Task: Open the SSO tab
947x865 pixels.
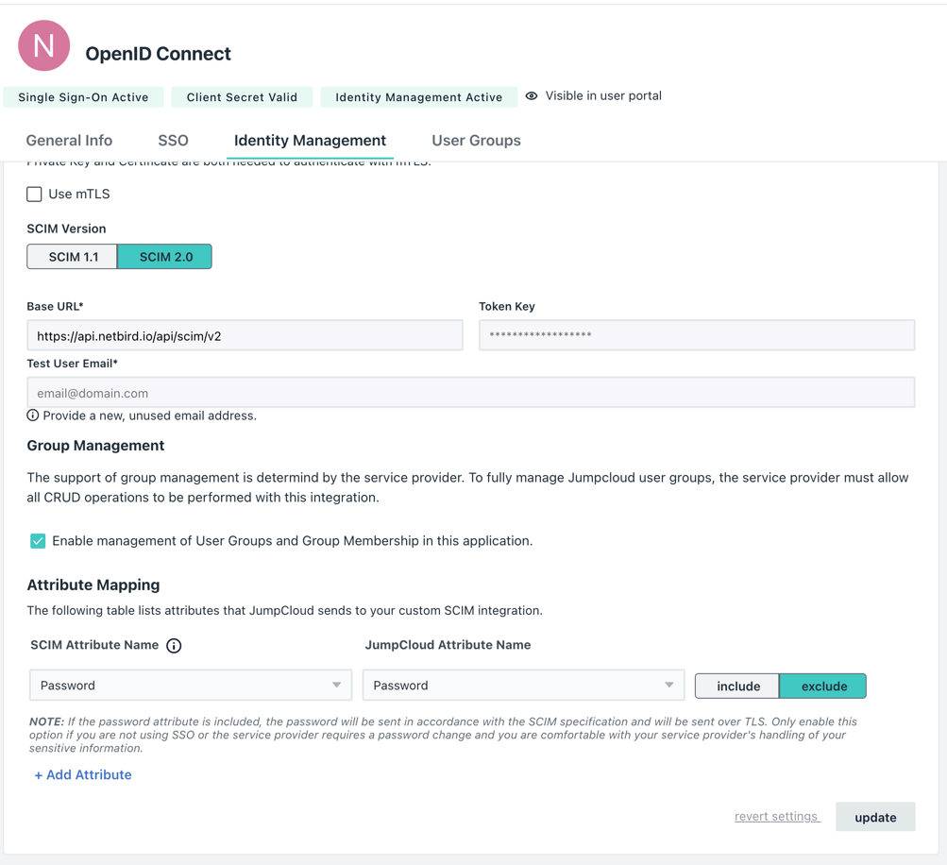Action: 173,140
